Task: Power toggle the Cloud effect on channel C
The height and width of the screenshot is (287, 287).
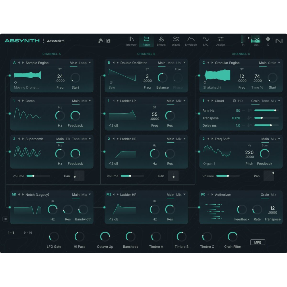Action: pyautogui.click(x=234, y=101)
